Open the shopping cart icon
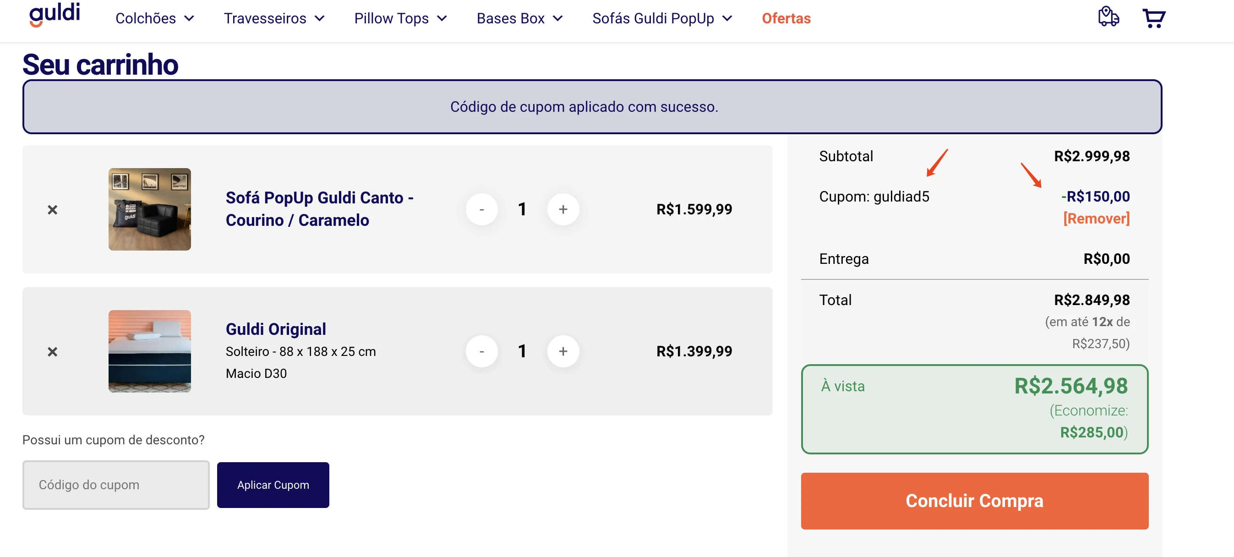The width and height of the screenshot is (1234, 557). [x=1154, y=18]
